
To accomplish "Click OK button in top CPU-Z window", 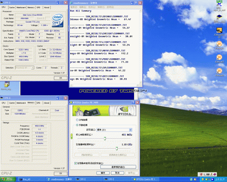I will (x=61, y=78).
